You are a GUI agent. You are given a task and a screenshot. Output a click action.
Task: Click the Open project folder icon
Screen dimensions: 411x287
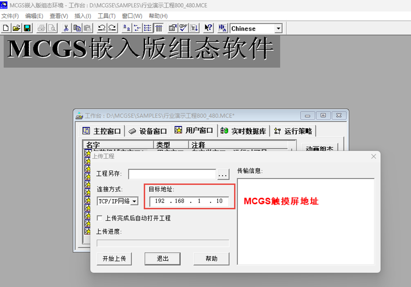pos(16,28)
